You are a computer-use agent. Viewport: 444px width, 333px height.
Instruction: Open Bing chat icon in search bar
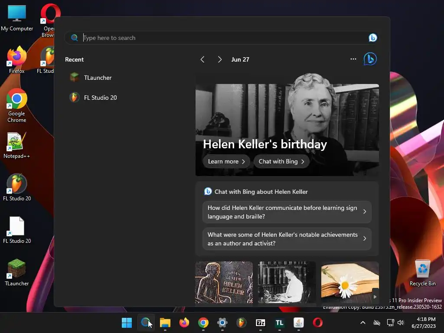point(372,38)
